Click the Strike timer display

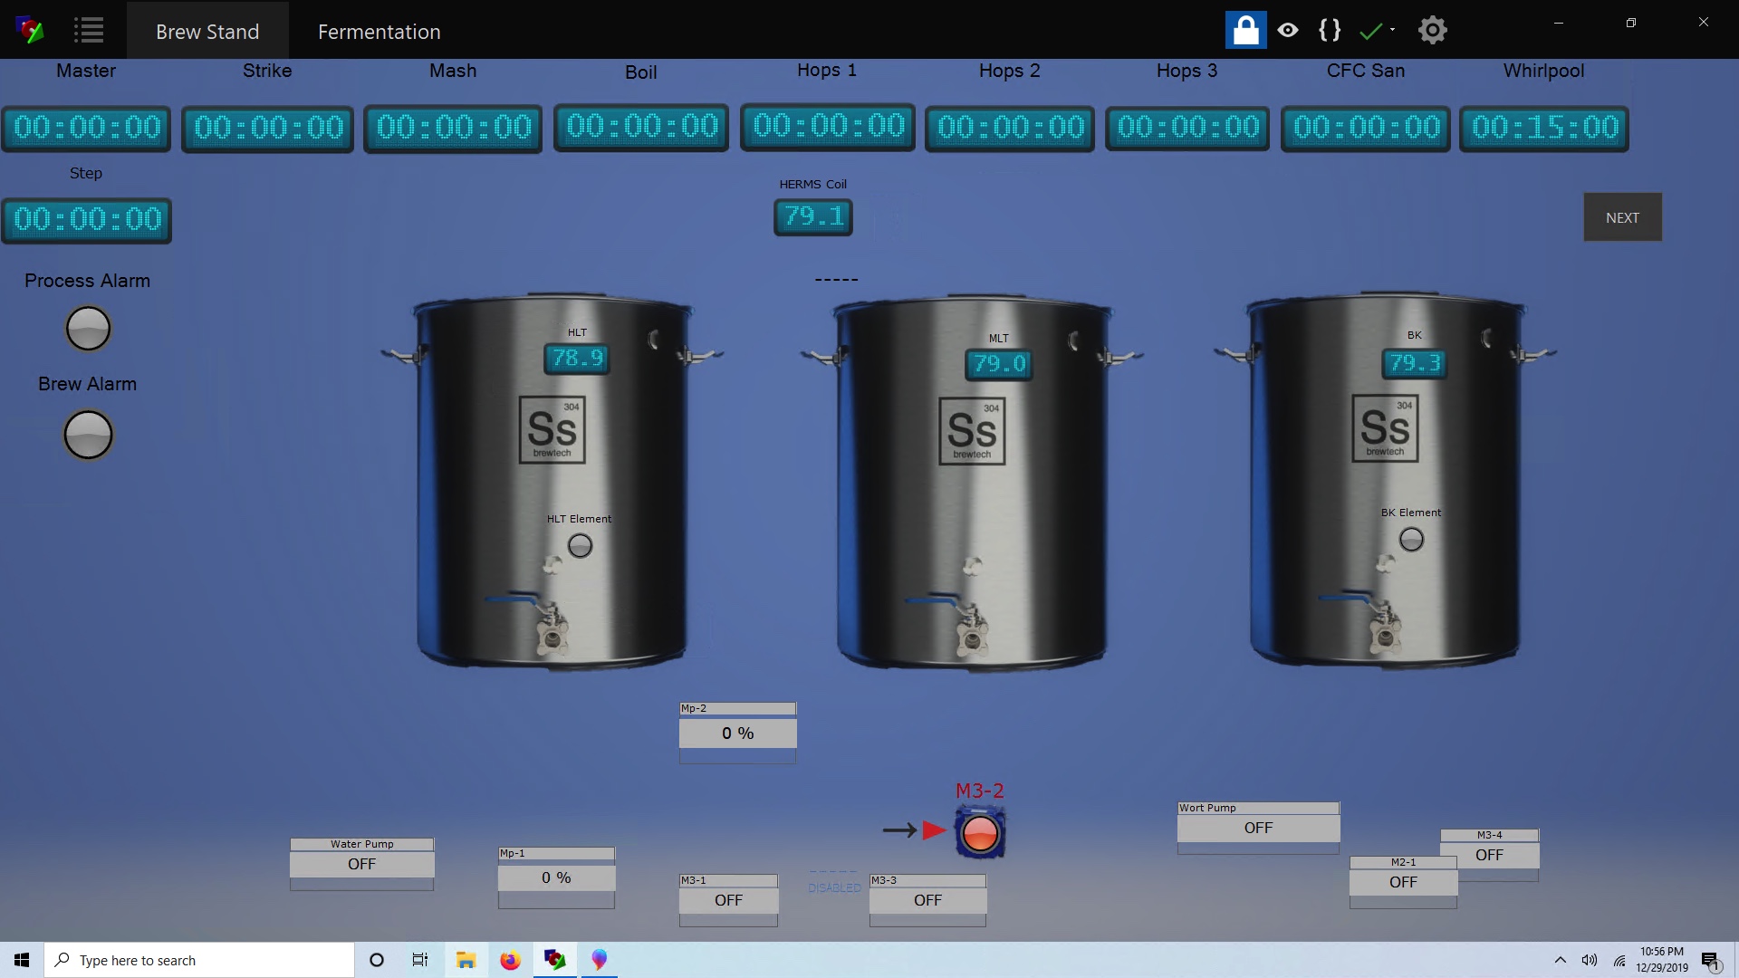(267, 128)
